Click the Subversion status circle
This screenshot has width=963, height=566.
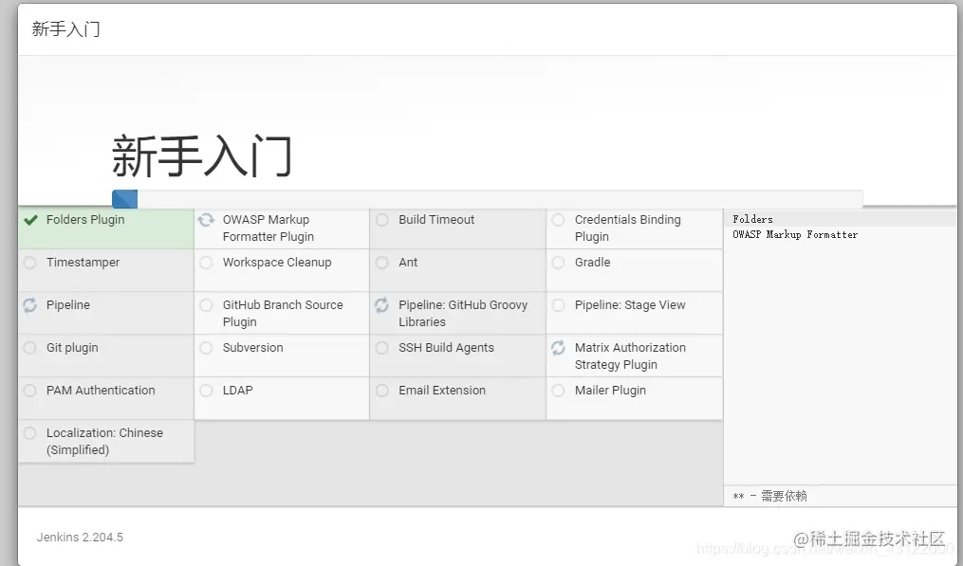coord(207,348)
